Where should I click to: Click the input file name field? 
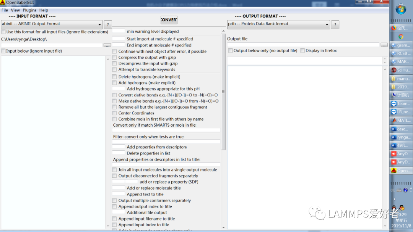click(52, 45)
